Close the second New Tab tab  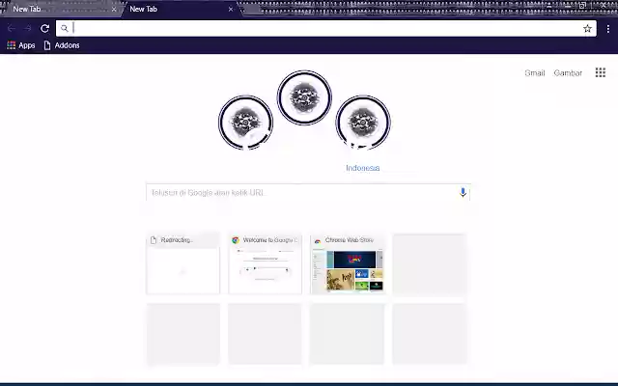231,9
